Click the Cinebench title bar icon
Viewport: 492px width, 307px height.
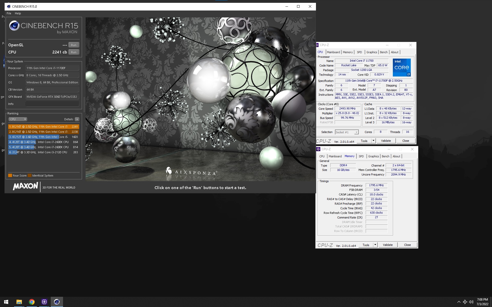(x=9, y=6)
